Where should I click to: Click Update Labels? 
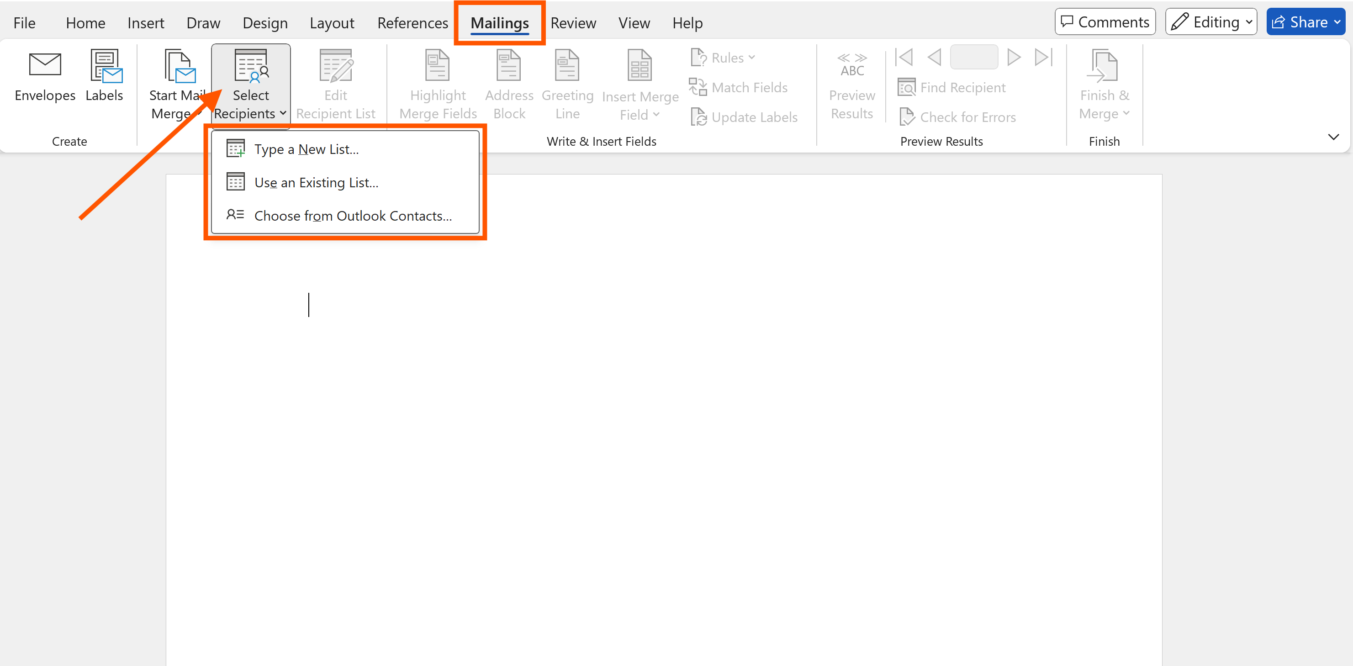click(744, 117)
